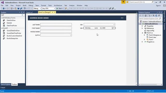Collapse the GunaUI toolbox group
The height and width of the screenshot is (93, 166).
[2, 28]
